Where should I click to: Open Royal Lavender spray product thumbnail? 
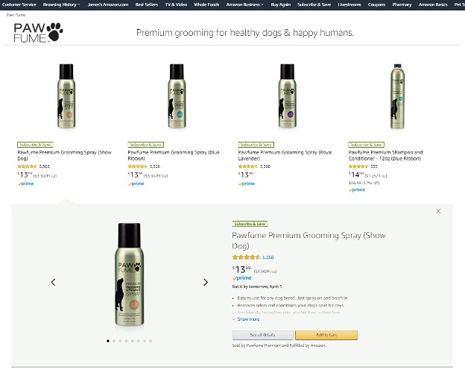tap(287, 96)
